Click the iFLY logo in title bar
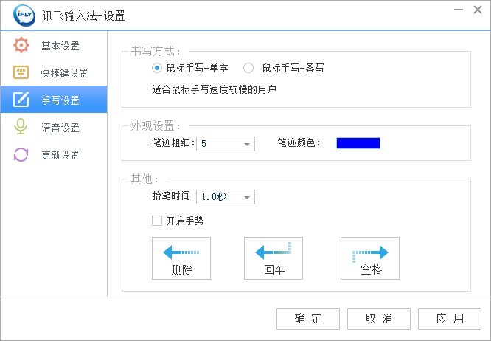The height and width of the screenshot is (341, 491). (x=15, y=14)
